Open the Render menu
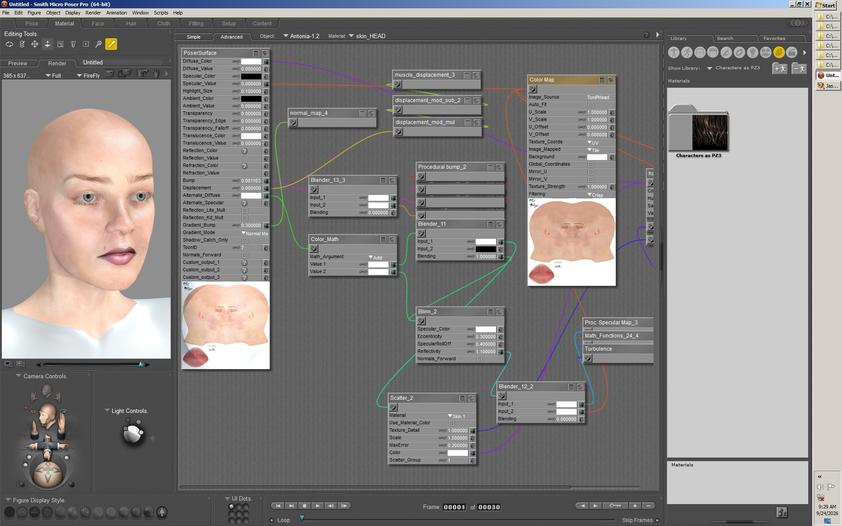The width and height of the screenshot is (842, 526). (93, 13)
